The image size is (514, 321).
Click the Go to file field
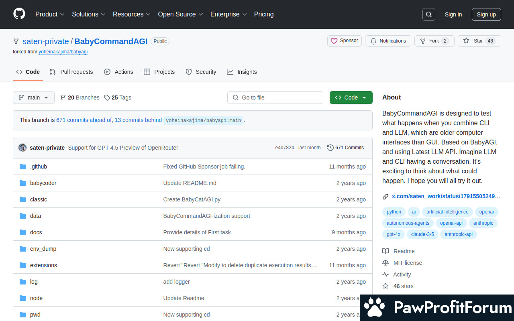coord(275,98)
